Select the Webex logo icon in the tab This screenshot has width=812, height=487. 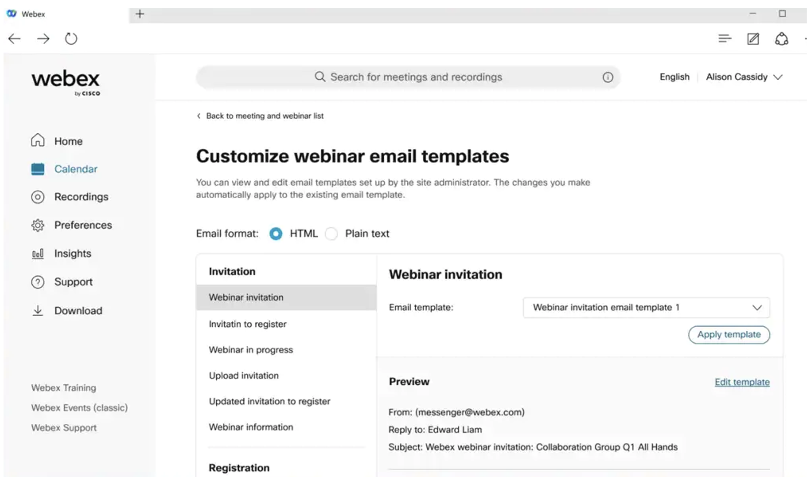tap(11, 14)
